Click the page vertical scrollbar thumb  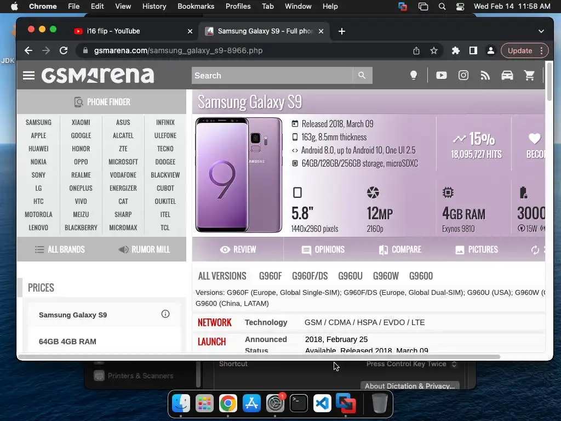tap(549, 81)
